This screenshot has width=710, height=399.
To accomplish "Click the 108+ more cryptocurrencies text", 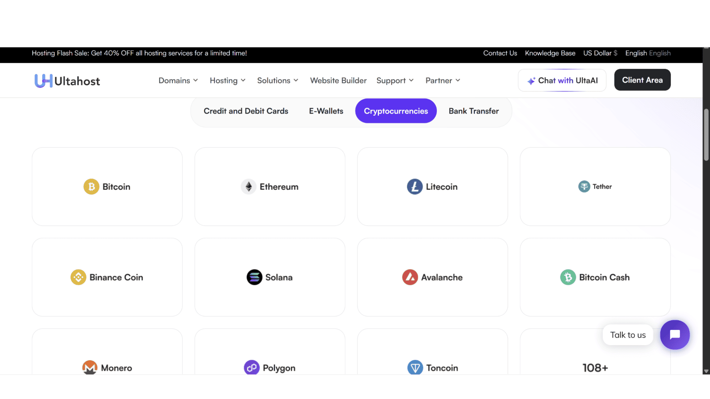I will 595,368.
